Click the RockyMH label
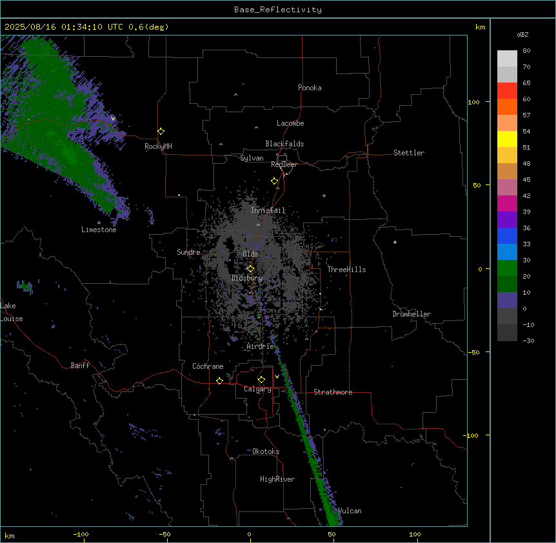Viewport: 556px width, 543px height. coord(158,146)
